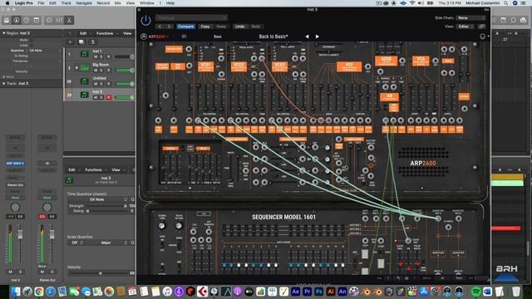Open the Manual preset dropdown
Viewport: 532px width, 299px height.
tap(191, 17)
